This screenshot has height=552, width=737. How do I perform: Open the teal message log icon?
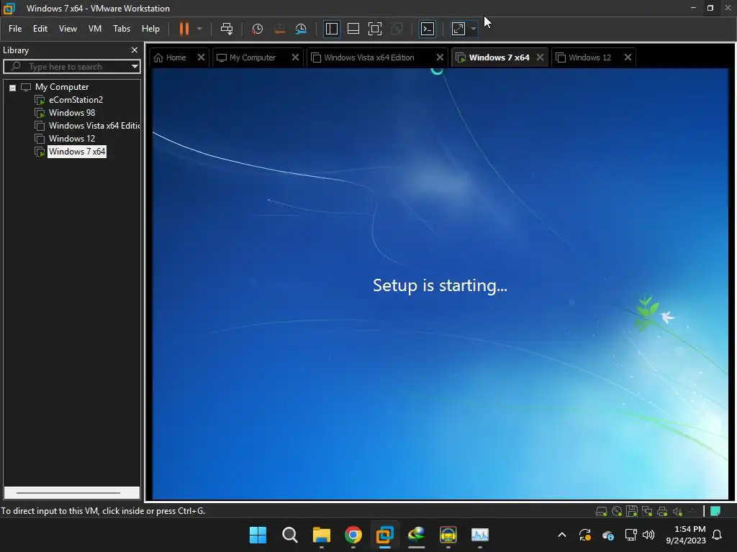[x=715, y=511]
